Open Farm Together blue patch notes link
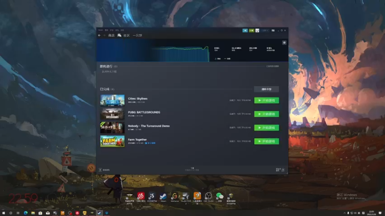The height and width of the screenshot is (216, 385). point(150,143)
